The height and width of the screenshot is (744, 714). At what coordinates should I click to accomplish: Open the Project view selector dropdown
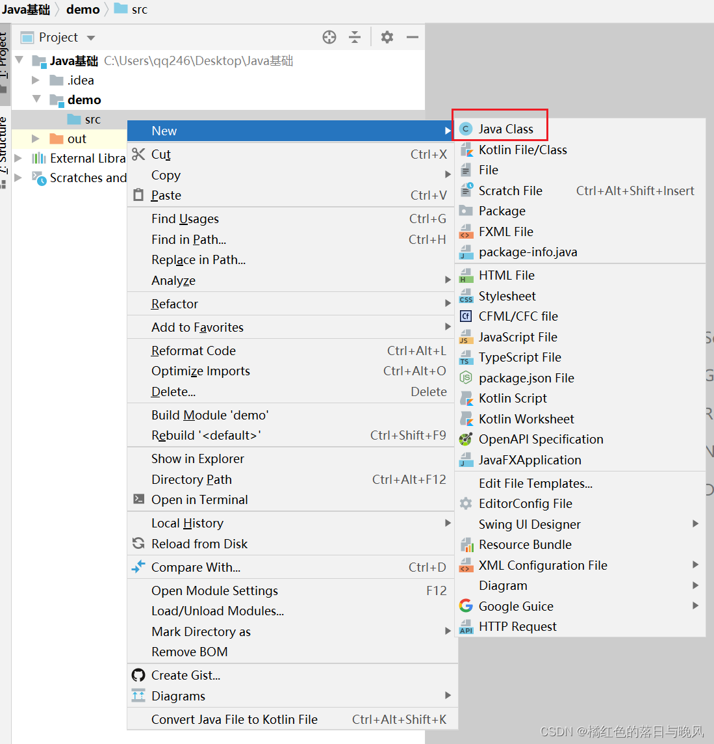pyautogui.click(x=90, y=37)
